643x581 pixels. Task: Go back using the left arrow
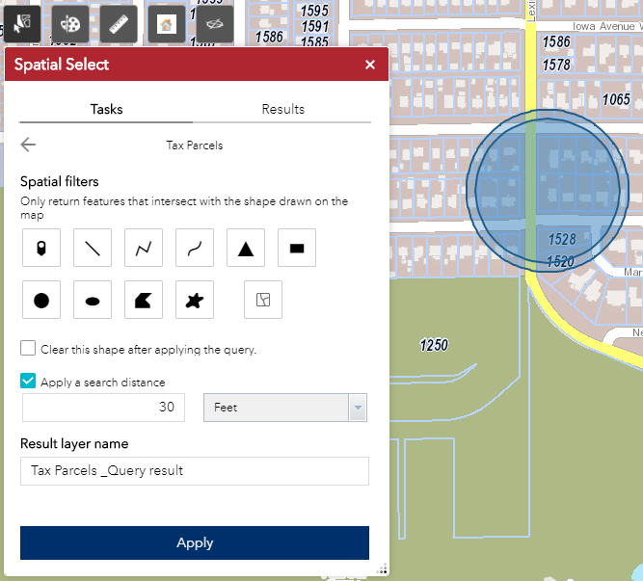click(29, 145)
